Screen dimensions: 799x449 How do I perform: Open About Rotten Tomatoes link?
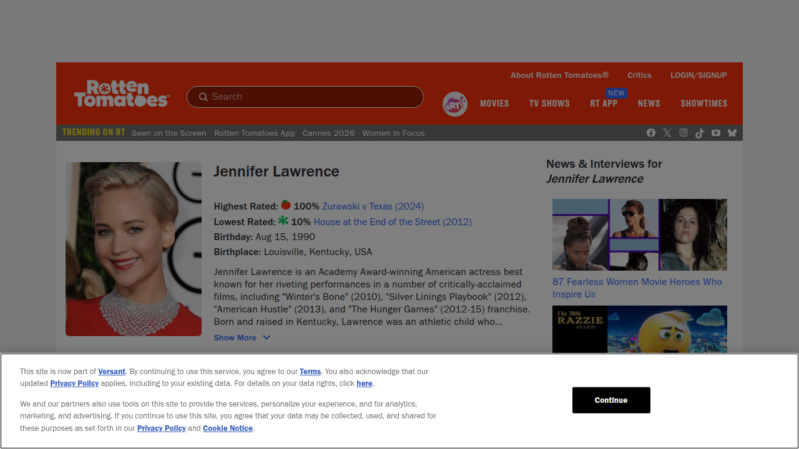coord(559,75)
